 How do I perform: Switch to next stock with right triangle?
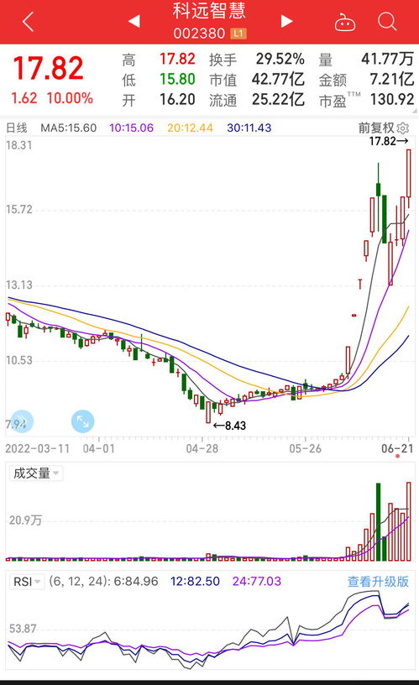[286, 21]
